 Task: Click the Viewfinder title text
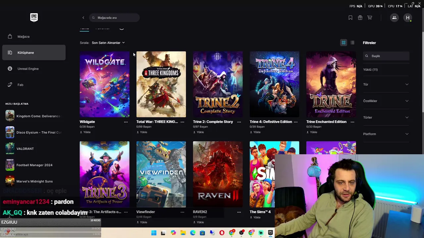pos(146,212)
